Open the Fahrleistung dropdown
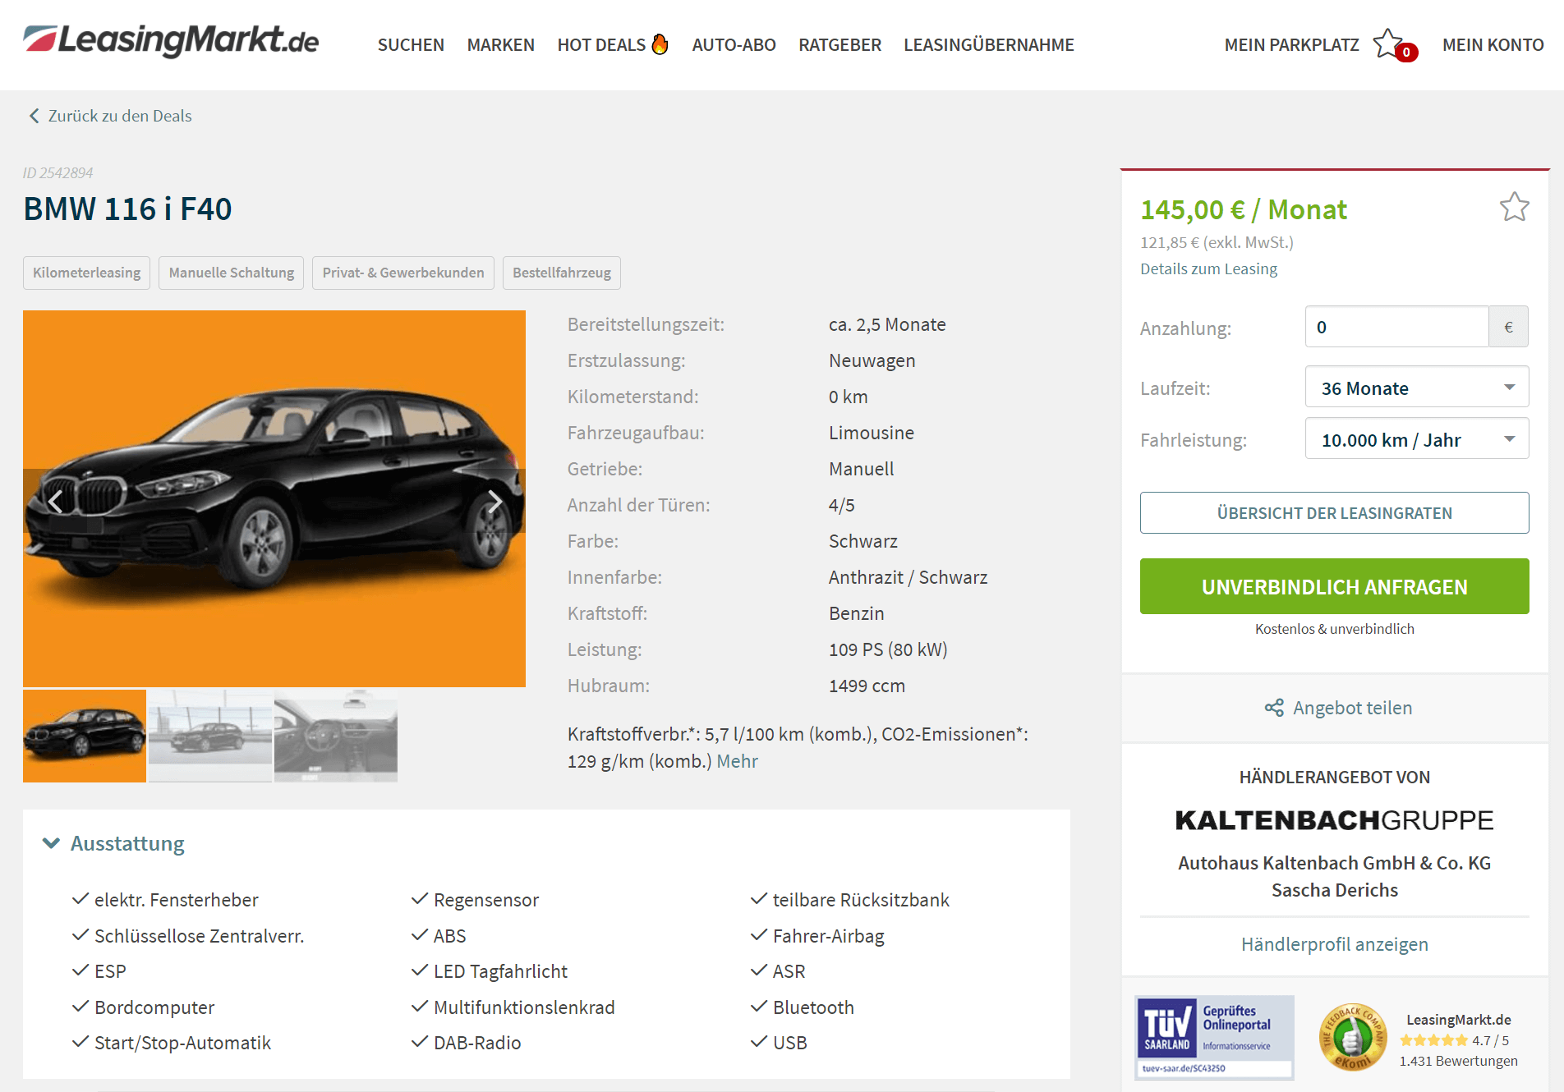 point(1416,438)
